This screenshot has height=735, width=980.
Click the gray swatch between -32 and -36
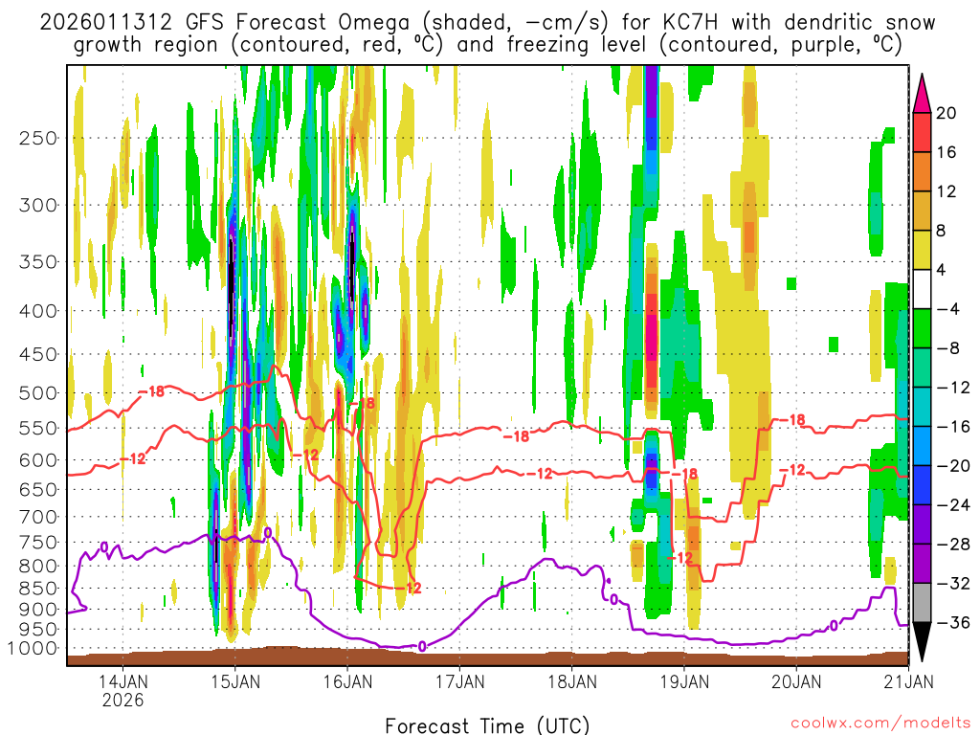[922, 603]
